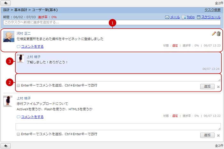Click 追加 button in the first comment form

click(207, 86)
